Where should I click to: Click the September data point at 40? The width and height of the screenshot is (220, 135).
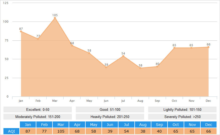tap(157, 66)
